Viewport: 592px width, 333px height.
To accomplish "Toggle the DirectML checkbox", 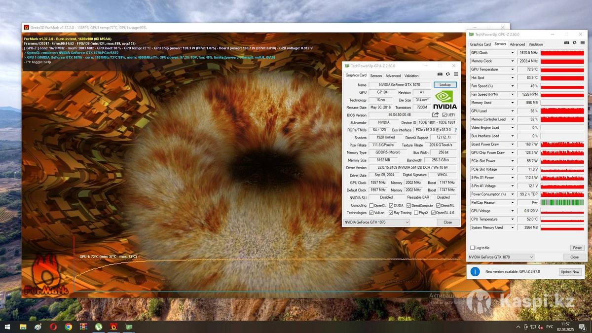I will (438, 206).
